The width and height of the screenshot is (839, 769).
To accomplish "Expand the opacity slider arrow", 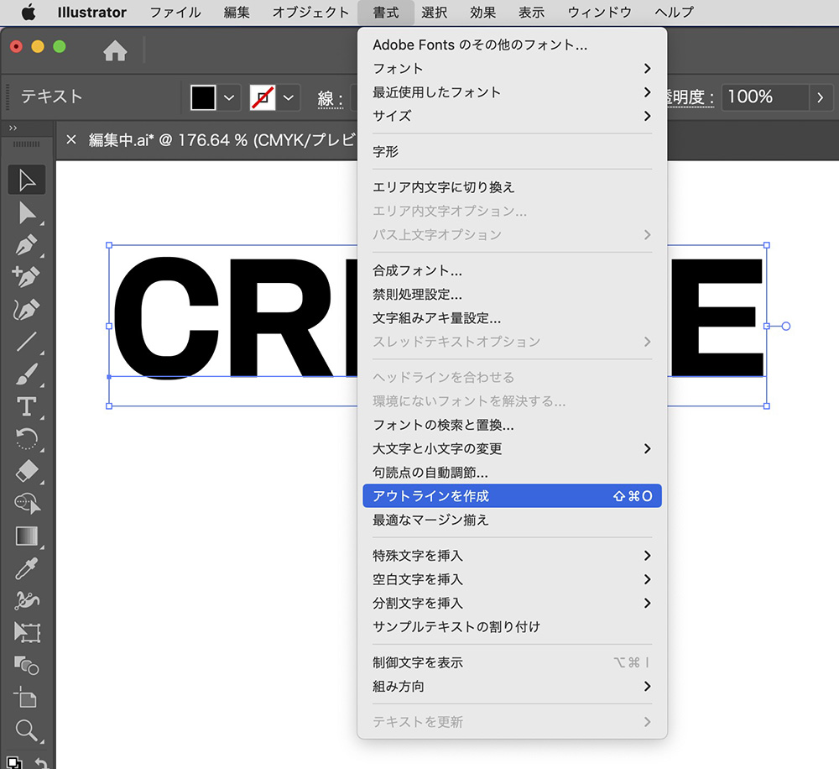I will pyautogui.click(x=821, y=97).
